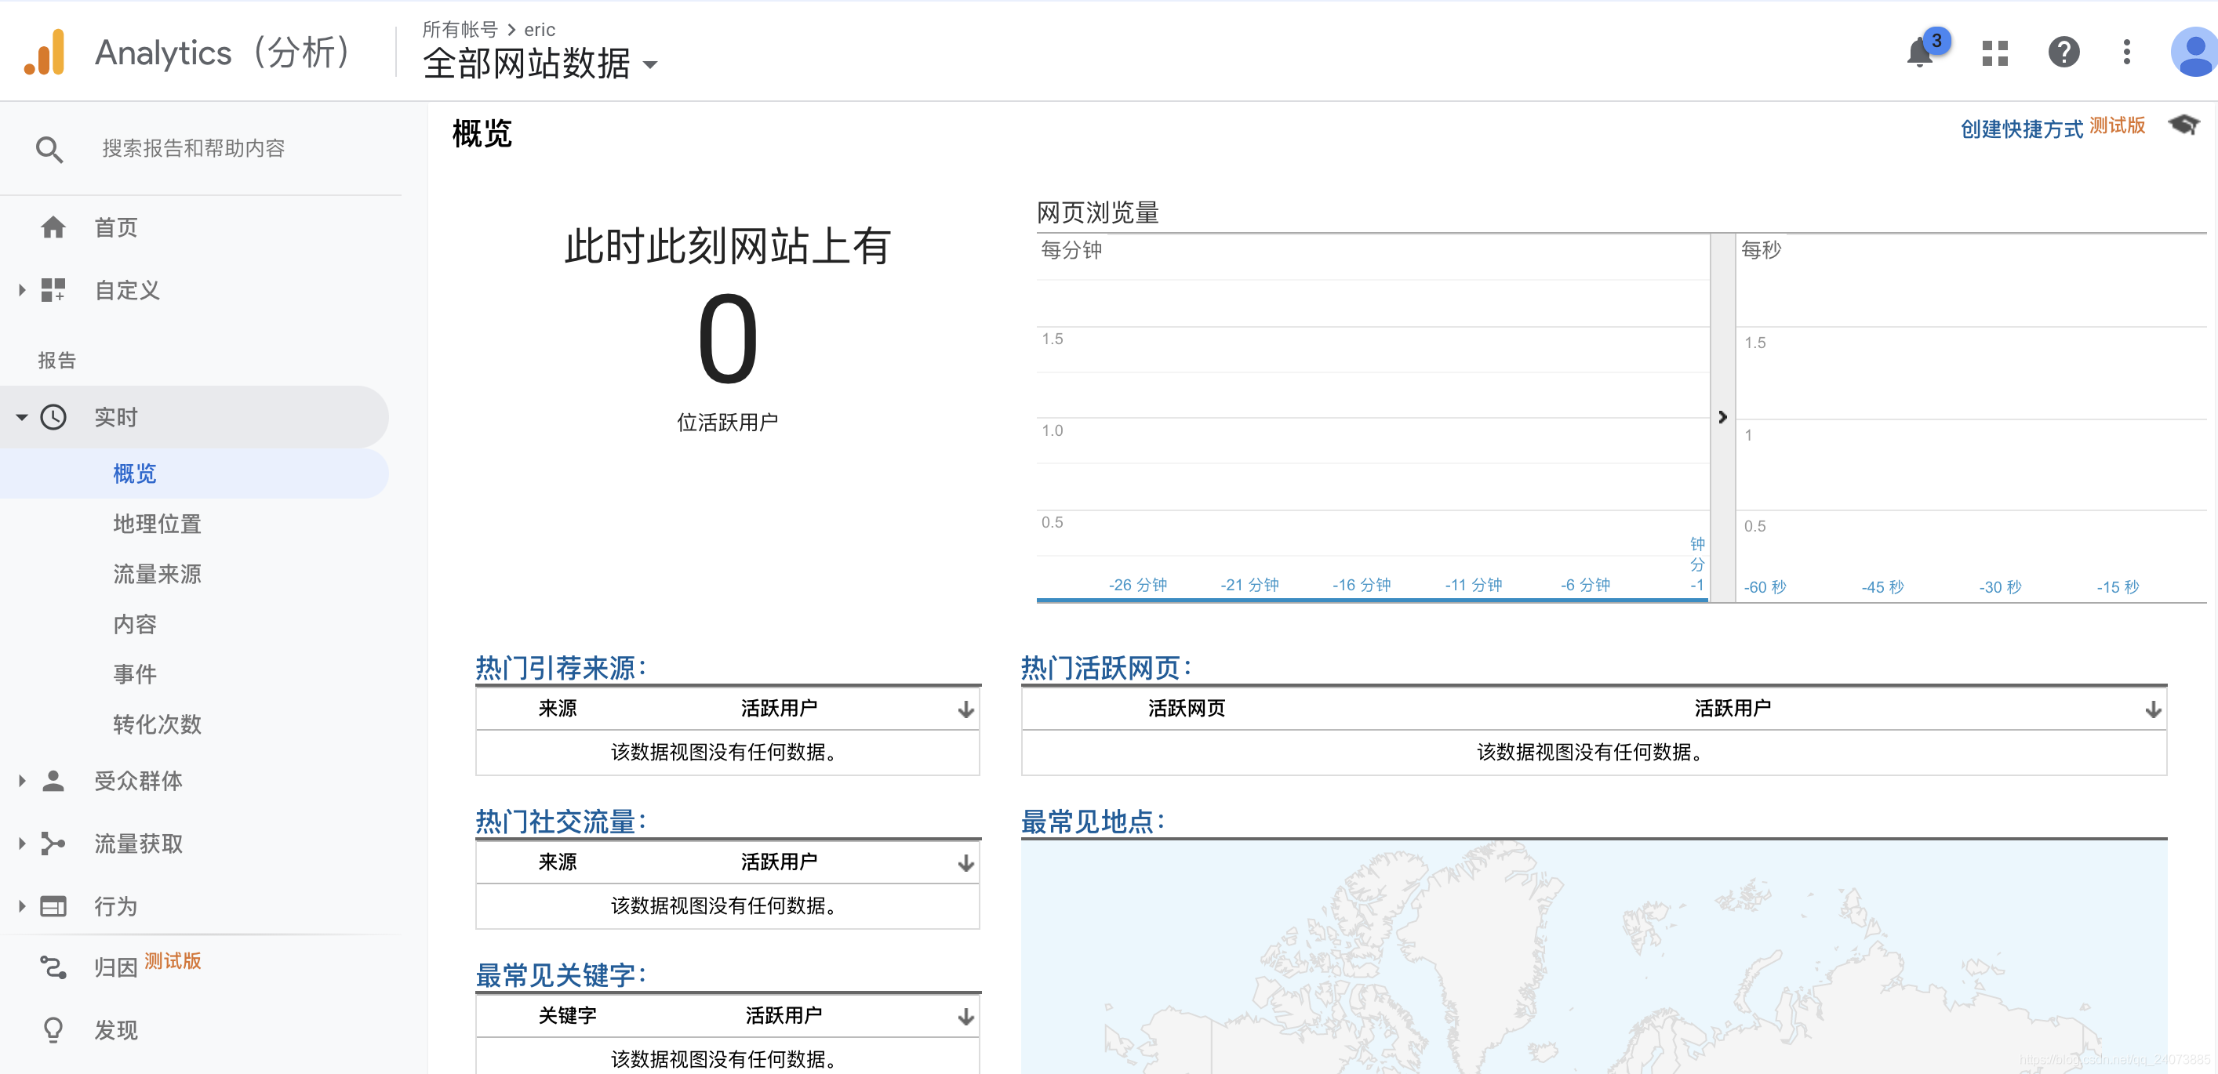The width and height of the screenshot is (2218, 1074).
Task: Click the 创建快捷方式 link
Action: [2021, 129]
